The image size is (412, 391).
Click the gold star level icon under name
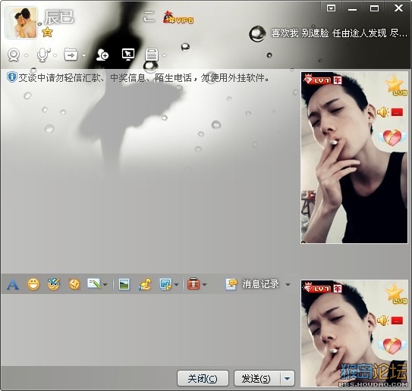tap(47, 33)
